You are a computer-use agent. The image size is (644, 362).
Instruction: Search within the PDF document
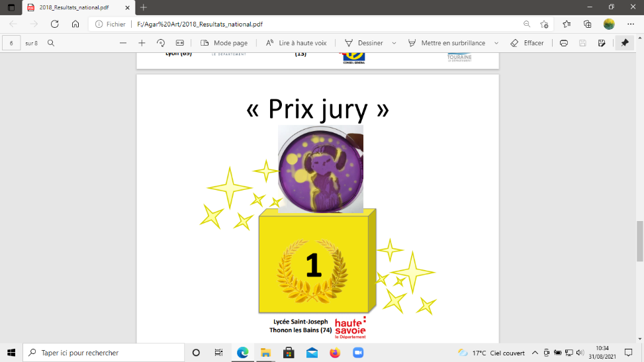click(x=51, y=43)
